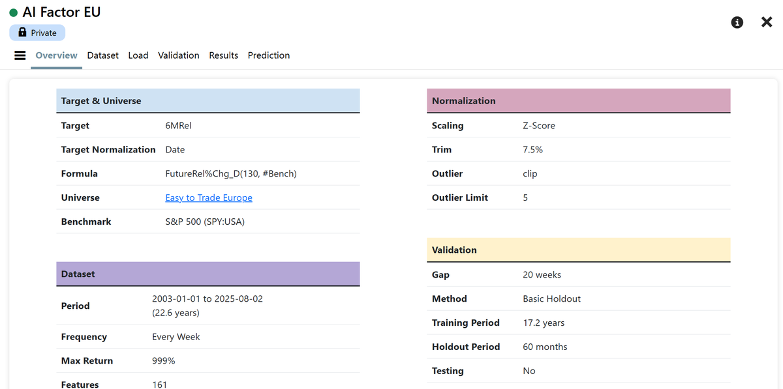Click the Universe row label
783x389 pixels.
point(81,197)
